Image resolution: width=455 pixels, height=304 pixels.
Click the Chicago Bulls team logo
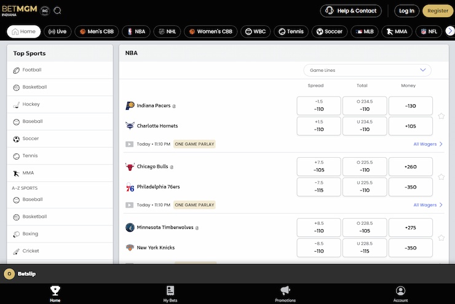pyautogui.click(x=130, y=166)
